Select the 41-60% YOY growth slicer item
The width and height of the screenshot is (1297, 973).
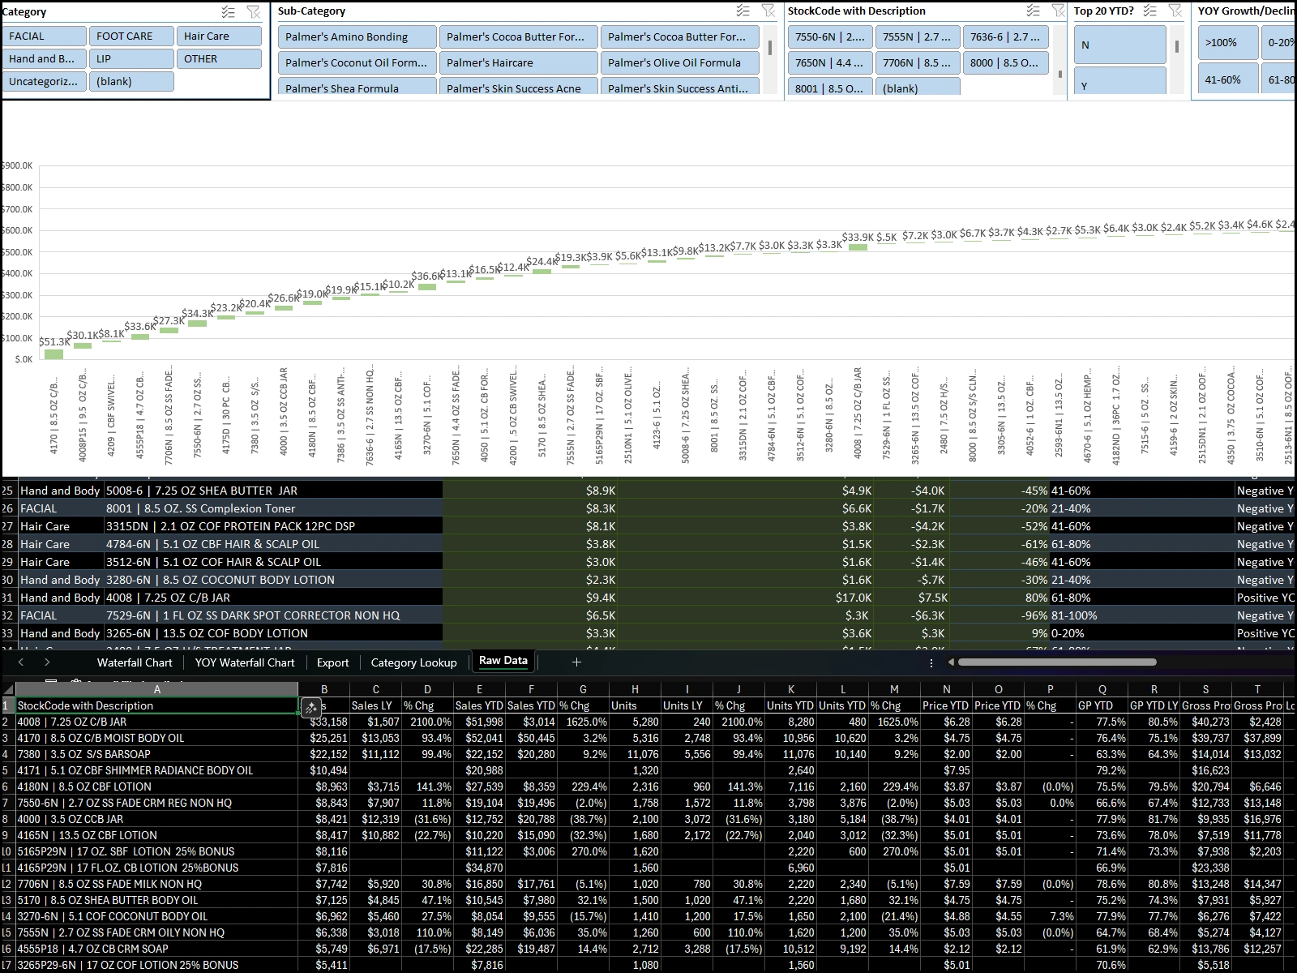(1228, 80)
